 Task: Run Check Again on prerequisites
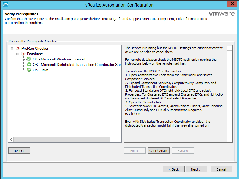pos(159,150)
